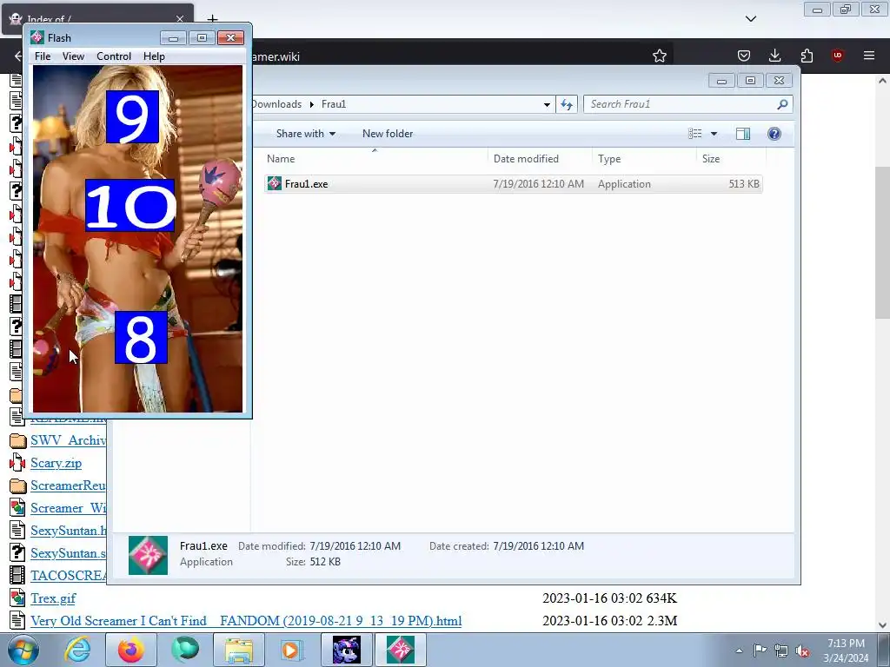Viewport: 890px width, 667px height.
Task: Click the Scary.zip archive file icon
Action: coord(17,464)
